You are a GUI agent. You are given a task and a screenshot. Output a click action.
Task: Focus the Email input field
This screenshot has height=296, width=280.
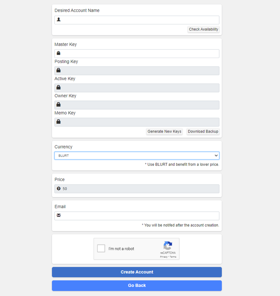tap(137, 216)
